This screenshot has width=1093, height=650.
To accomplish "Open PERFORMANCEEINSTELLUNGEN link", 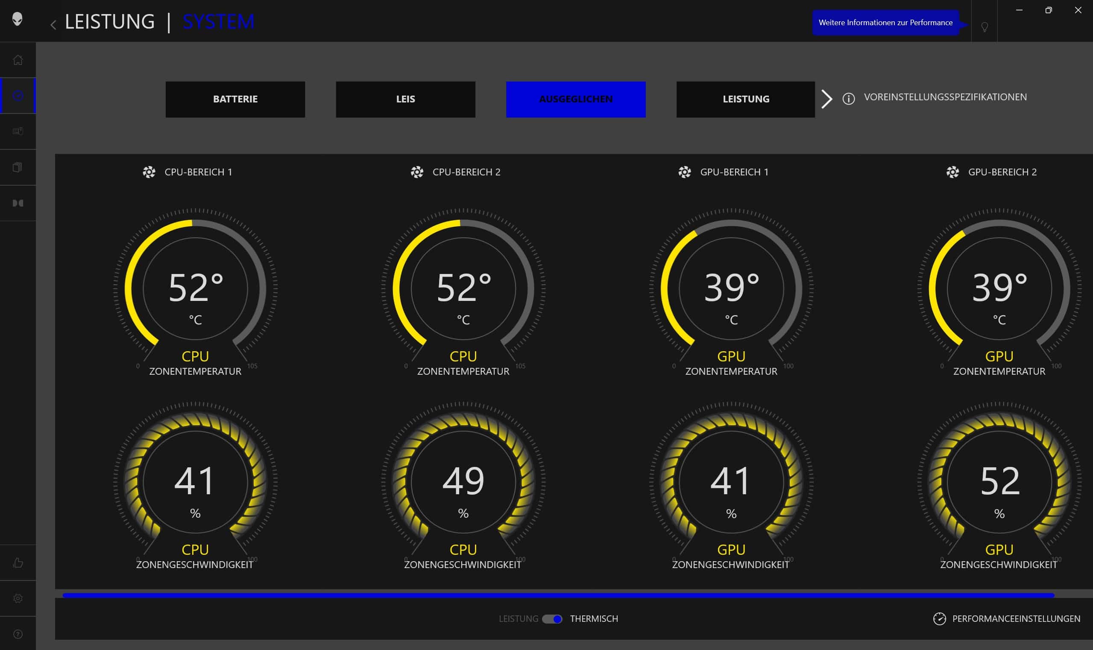I will [x=1015, y=619].
